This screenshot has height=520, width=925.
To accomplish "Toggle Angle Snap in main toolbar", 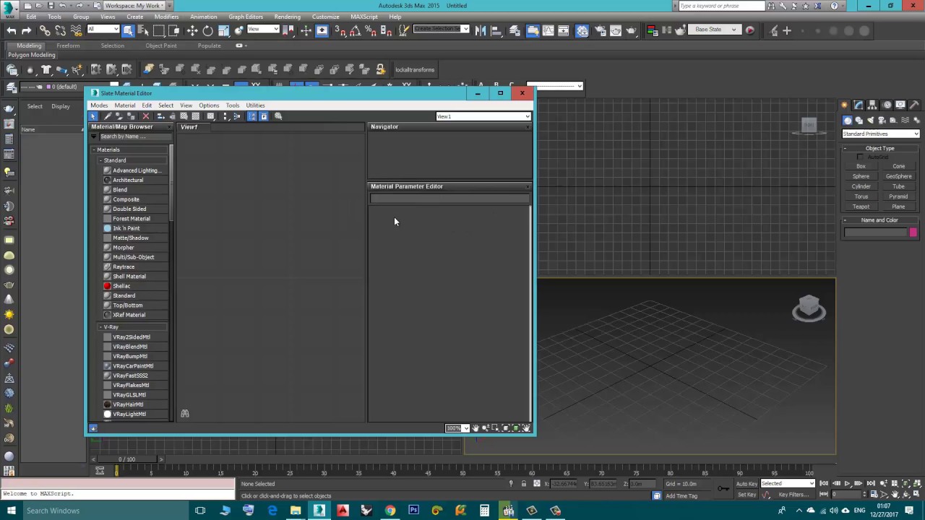I will (x=355, y=30).
